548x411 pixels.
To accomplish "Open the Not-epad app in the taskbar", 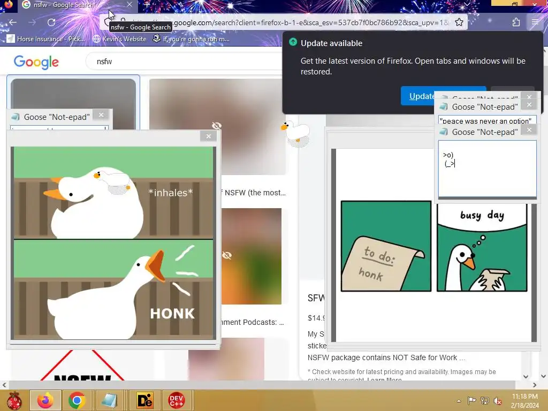I will 109,400.
